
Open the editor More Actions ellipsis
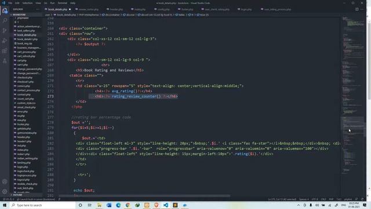[362, 9]
